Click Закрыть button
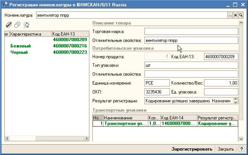This screenshot has width=248, height=155. pos(226,149)
